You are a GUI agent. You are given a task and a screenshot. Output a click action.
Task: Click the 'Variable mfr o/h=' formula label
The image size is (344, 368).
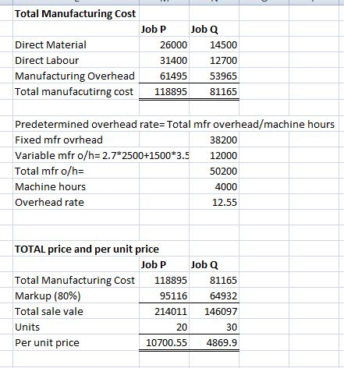[x=102, y=155]
